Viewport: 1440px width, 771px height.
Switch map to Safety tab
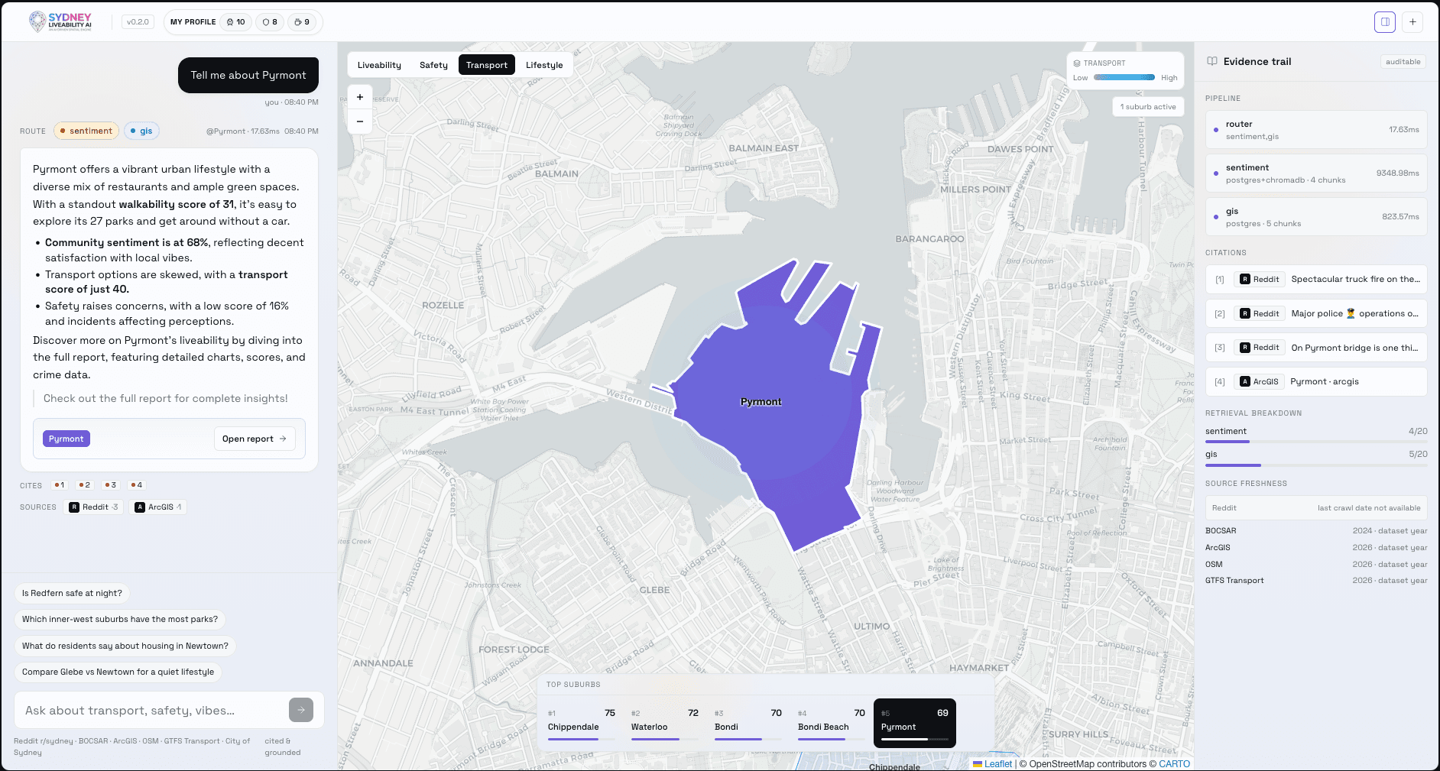pyautogui.click(x=433, y=65)
